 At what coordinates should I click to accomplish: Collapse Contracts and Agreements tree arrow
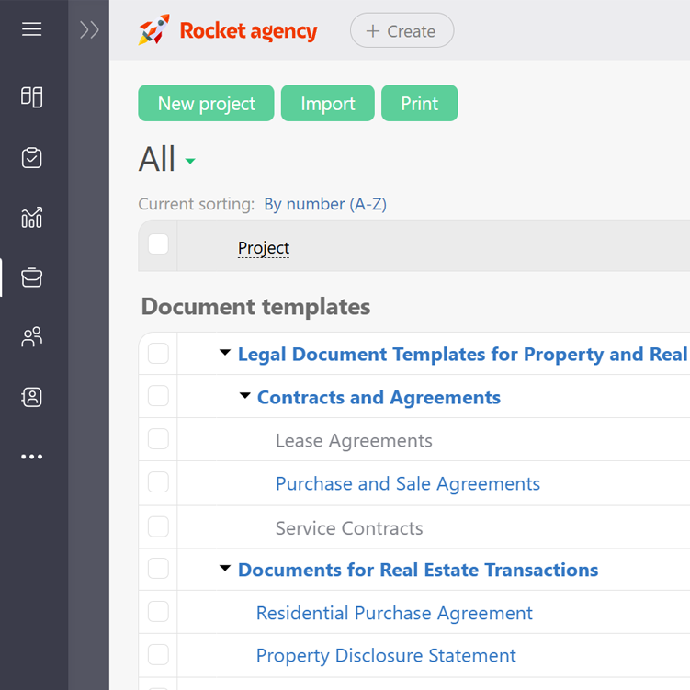pos(245,395)
